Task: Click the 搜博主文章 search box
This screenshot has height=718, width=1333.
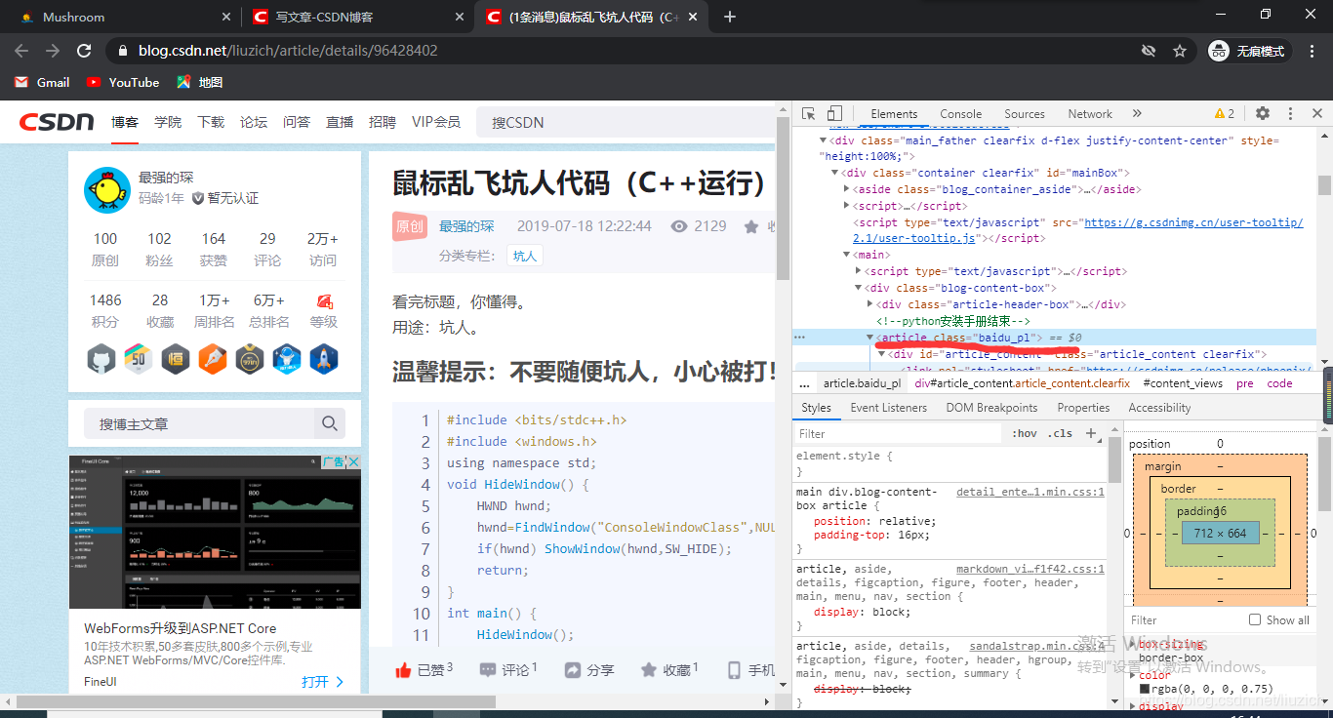Action: point(201,423)
